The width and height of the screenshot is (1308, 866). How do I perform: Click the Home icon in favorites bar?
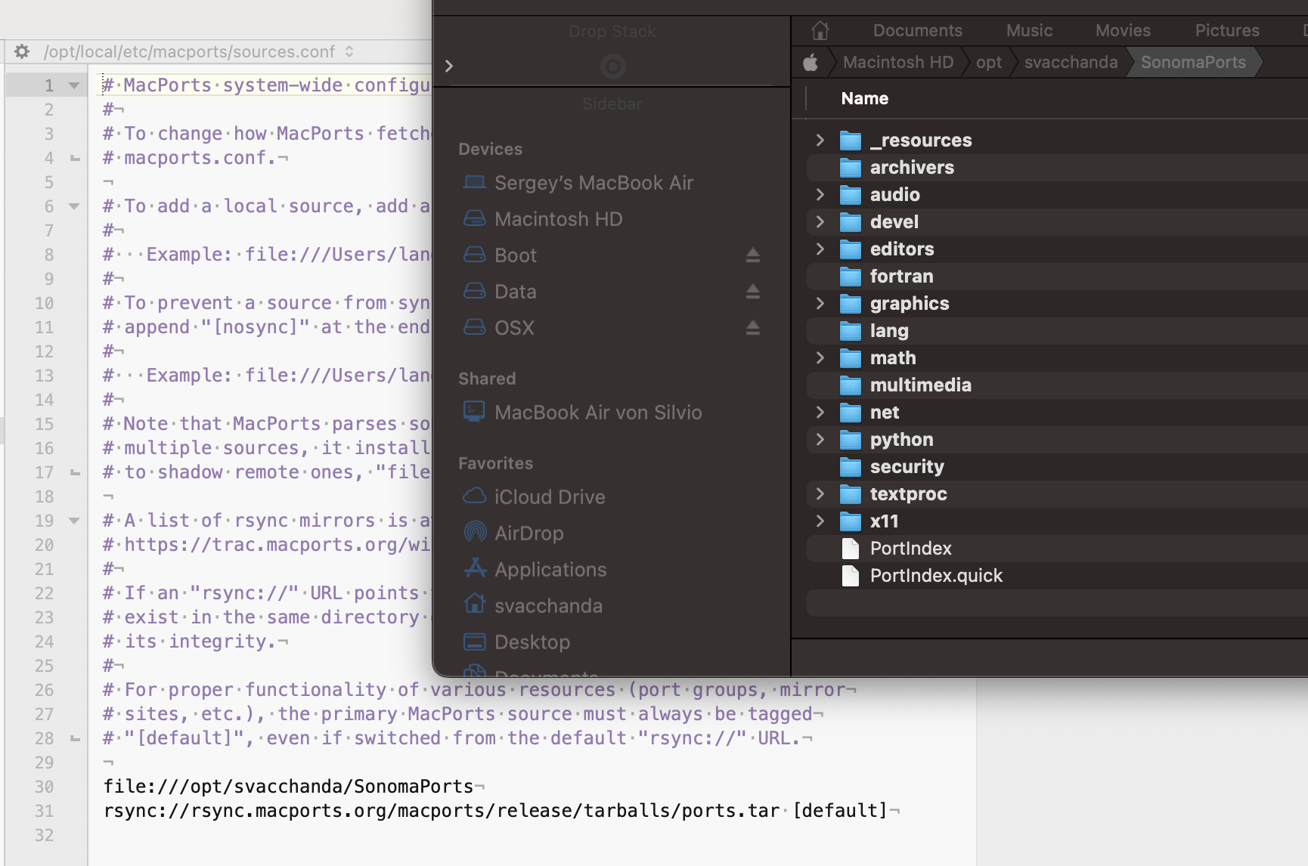tap(820, 30)
